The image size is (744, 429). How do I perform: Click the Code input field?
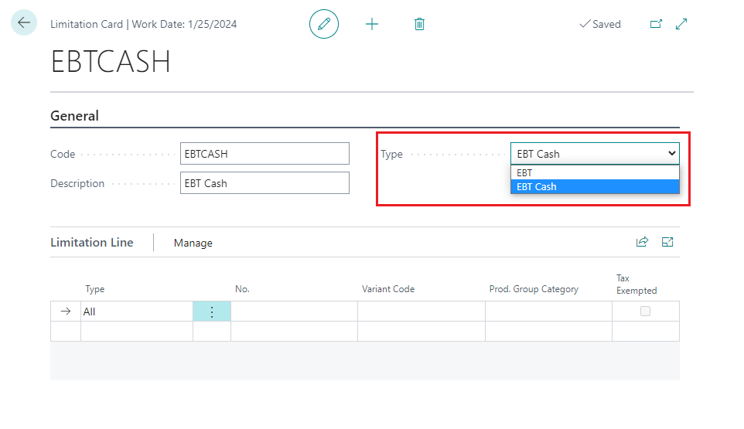[264, 154]
